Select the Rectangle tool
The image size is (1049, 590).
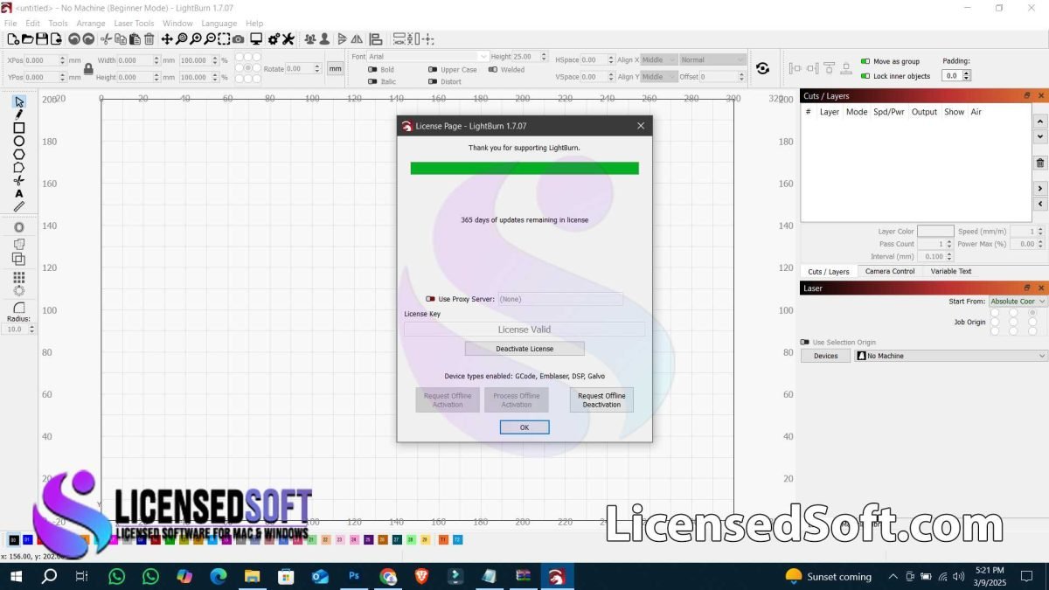pyautogui.click(x=19, y=128)
